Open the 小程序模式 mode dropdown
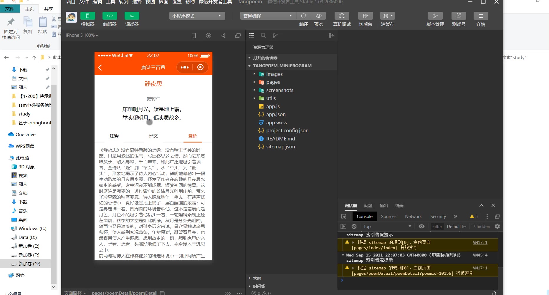549x295 pixels. (197, 16)
